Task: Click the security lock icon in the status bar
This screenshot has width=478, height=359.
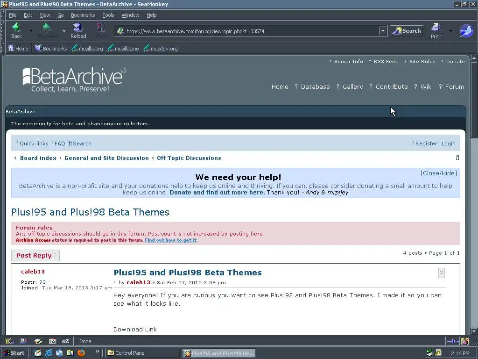Action: (465, 341)
